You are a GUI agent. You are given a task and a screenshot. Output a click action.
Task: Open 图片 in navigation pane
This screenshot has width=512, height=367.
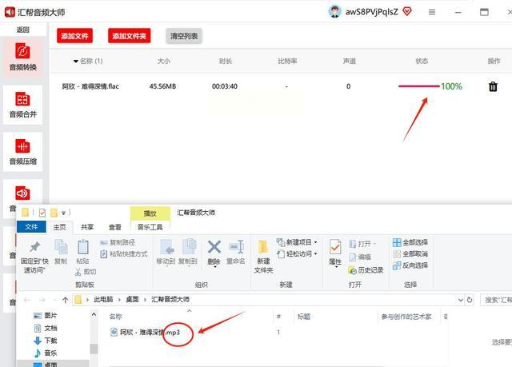pos(46,316)
